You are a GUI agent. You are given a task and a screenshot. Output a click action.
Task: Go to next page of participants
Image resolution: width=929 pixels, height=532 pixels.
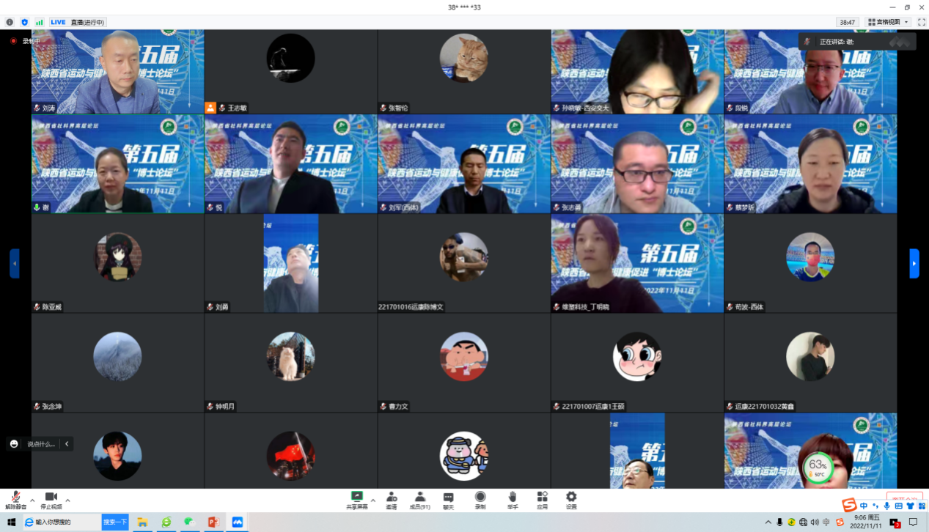tap(914, 263)
